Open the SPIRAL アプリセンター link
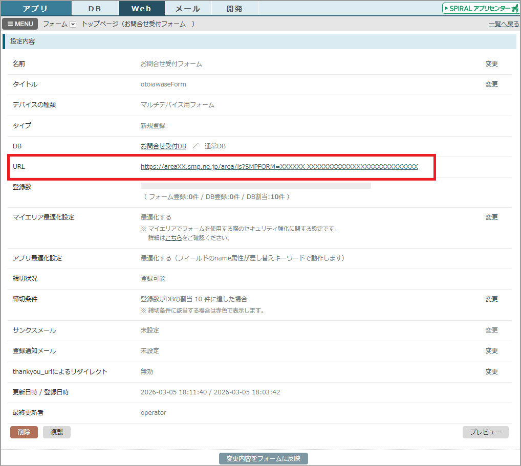Viewport: 521px width, 466px height. pyautogui.click(x=481, y=8)
